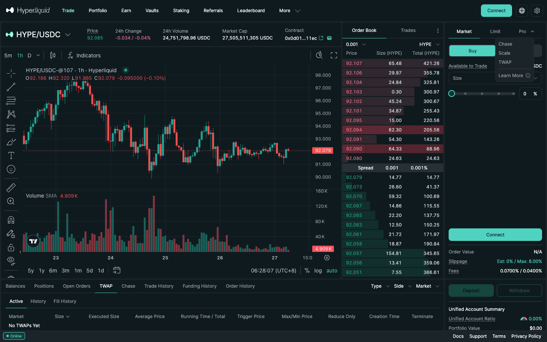
Task: Select Limit order tab
Action: click(x=495, y=32)
